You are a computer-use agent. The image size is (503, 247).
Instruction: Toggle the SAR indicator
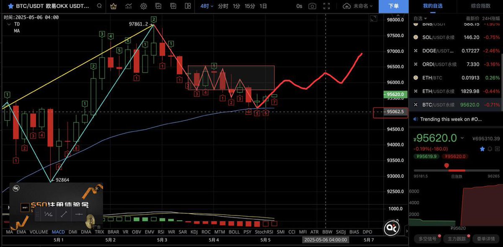(183, 231)
